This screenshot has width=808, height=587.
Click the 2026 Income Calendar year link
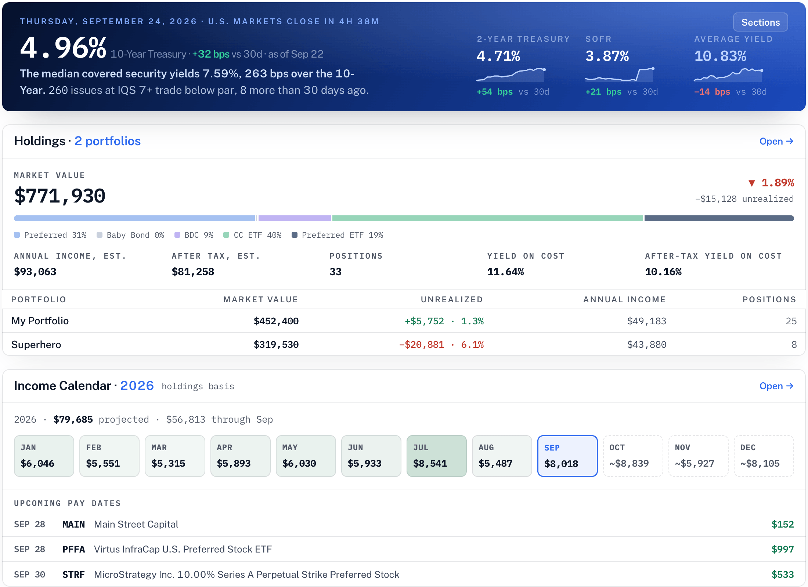coord(137,386)
